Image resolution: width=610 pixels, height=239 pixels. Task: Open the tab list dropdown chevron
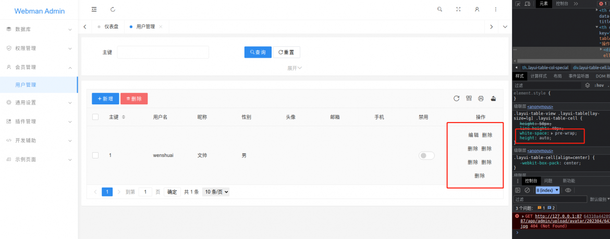[x=505, y=27]
